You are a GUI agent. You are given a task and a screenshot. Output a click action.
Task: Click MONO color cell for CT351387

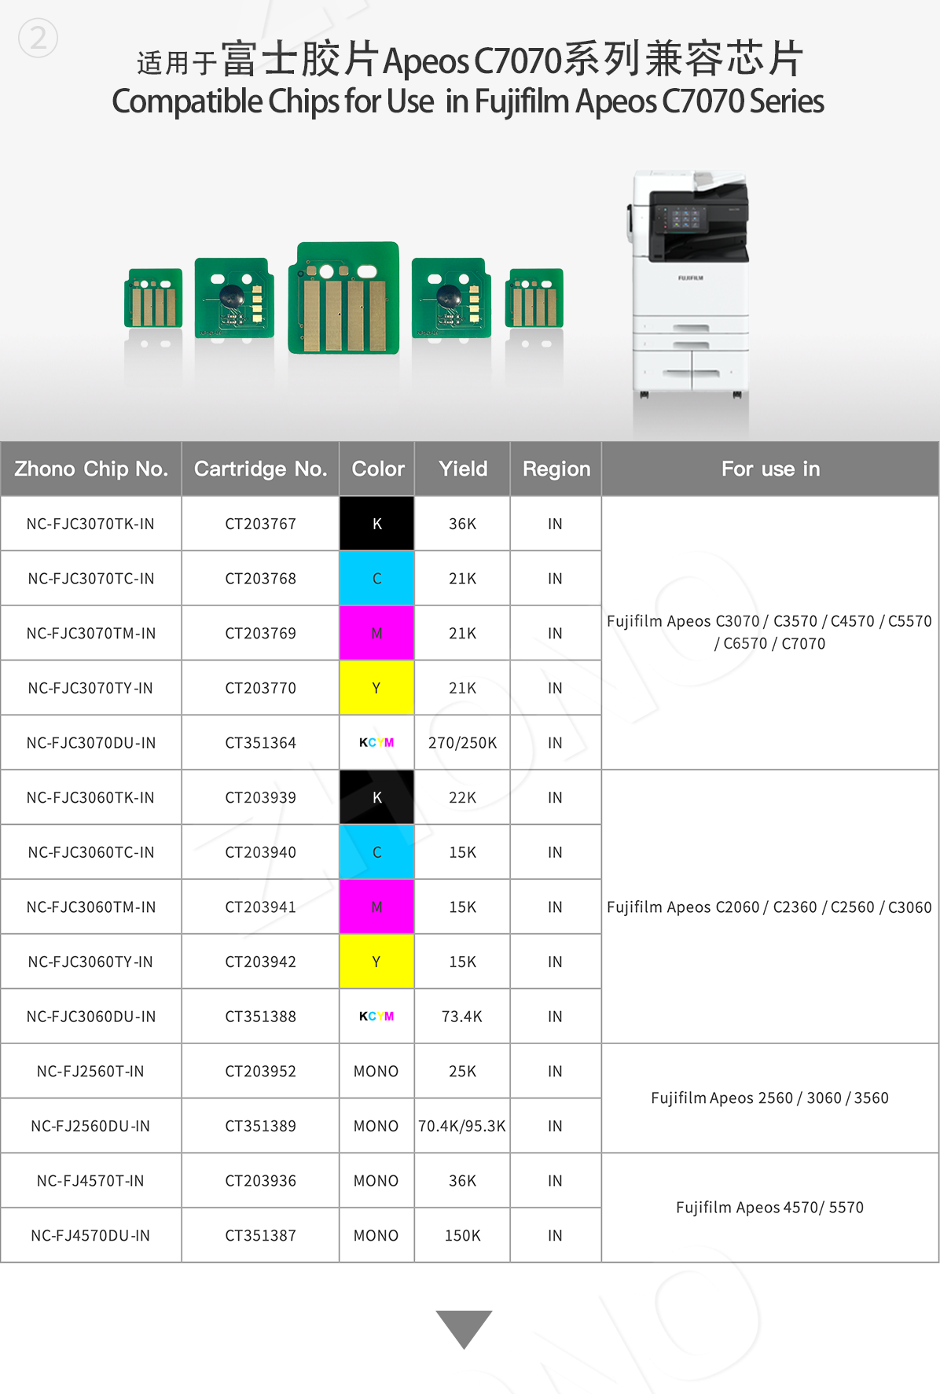pyautogui.click(x=376, y=1235)
